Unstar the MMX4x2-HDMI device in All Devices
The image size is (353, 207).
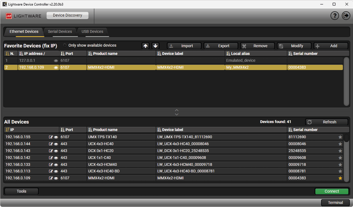coord(340,178)
